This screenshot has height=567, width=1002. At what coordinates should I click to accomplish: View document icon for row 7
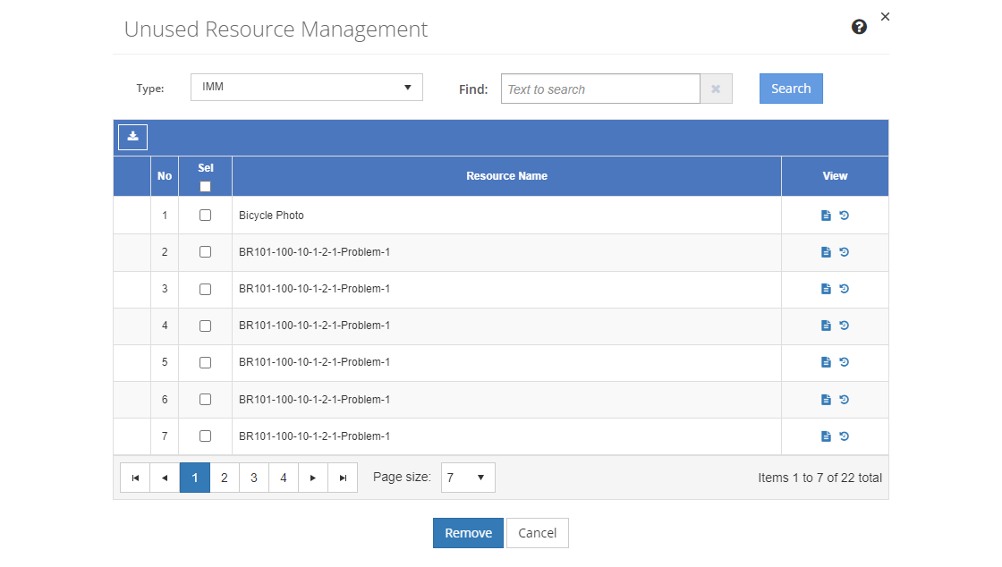click(x=826, y=436)
